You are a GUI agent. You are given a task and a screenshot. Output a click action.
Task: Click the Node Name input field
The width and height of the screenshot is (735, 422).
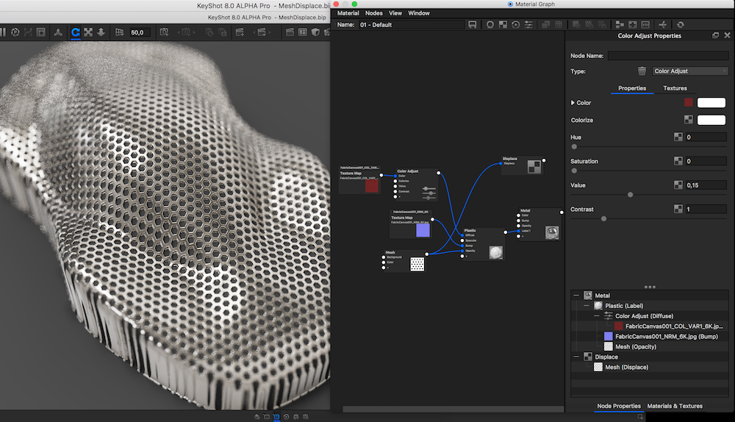[x=668, y=55]
